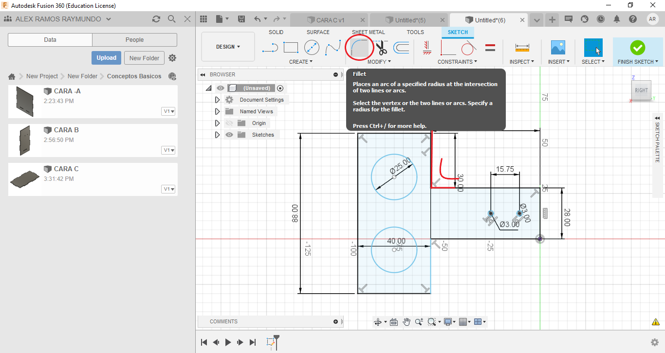Select the Line tool in Create
The image size is (665, 353).
270,48
